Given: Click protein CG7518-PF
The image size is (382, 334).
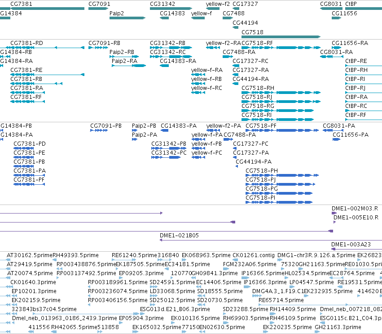Looking at the screenshot, I should pyautogui.click(x=282, y=130).
